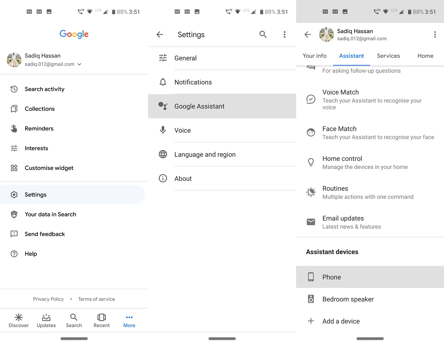Tap the Send feedback icon
The height and width of the screenshot is (345, 444).
[14, 234]
